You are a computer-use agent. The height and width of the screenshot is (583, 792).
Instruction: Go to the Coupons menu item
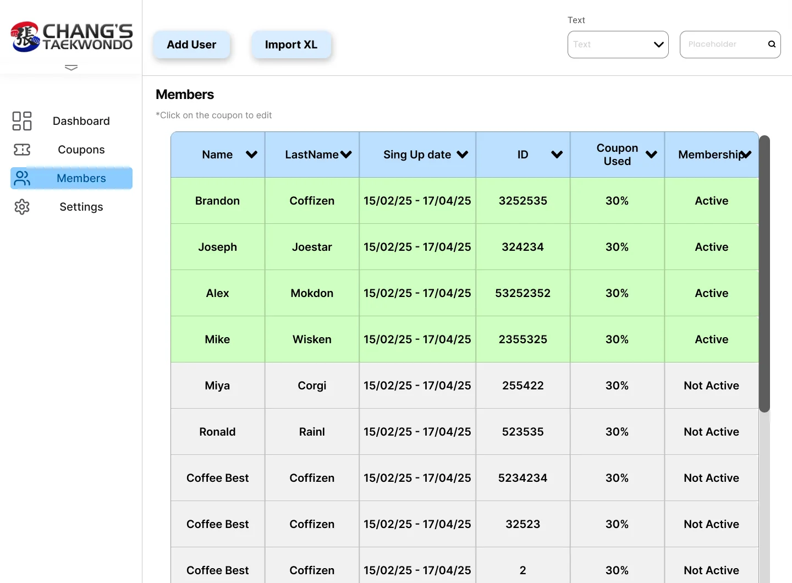click(81, 150)
